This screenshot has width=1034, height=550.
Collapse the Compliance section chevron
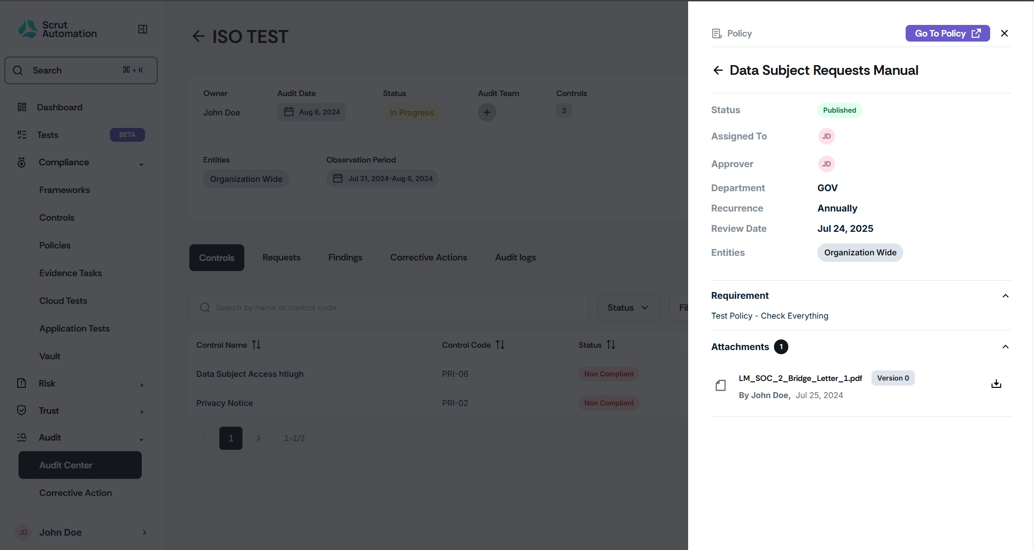click(x=141, y=164)
